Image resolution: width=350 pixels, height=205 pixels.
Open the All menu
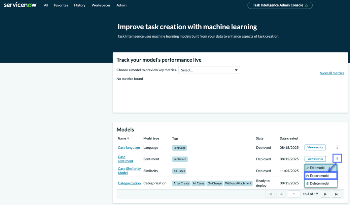pos(46,5)
